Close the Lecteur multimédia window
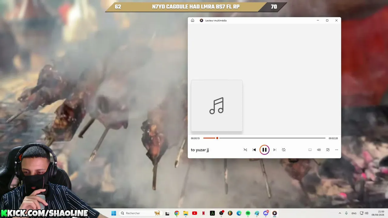The height and width of the screenshot is (218, 388). (336, 21)
